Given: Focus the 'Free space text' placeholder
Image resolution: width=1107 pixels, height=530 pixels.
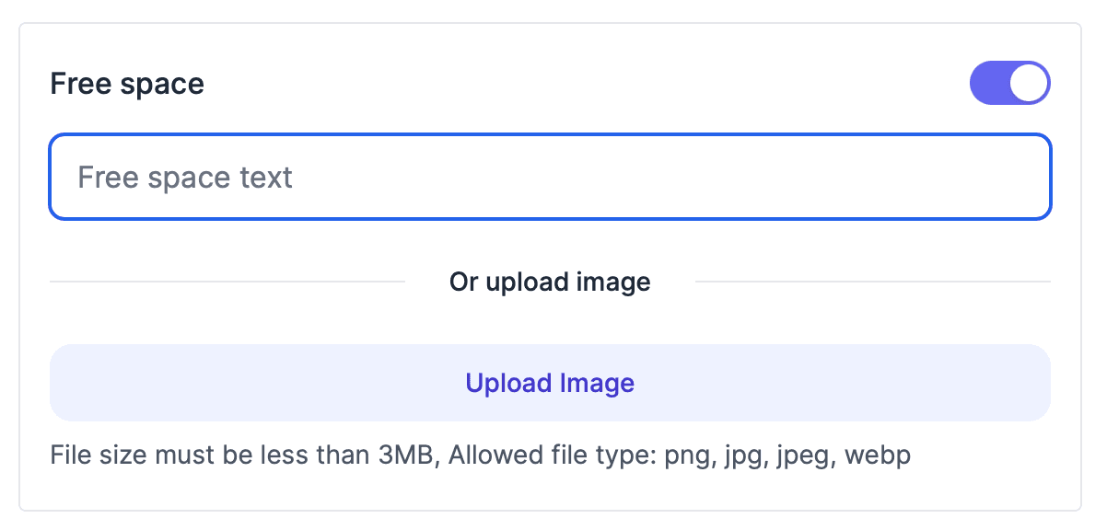Looking at the screenshot, I should click(185, 178).
